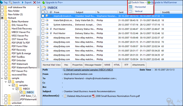The width and height of the screenshot is (183, 106).
Task: Switch to the HTML tab
Action: 117,65
